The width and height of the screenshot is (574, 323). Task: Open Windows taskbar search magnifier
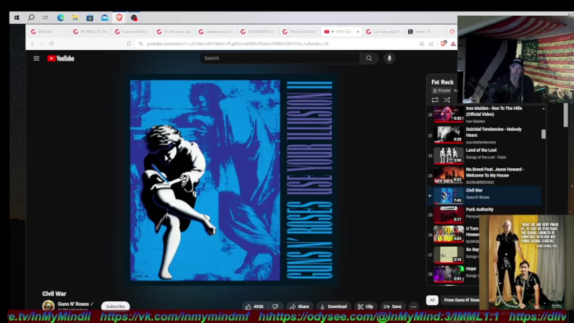31,18
